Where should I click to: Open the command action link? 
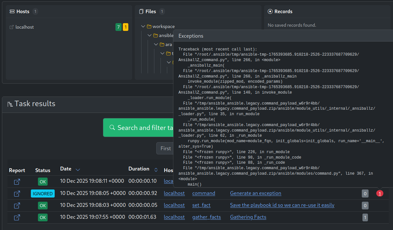pyautogui.click(x=204, y=193)
